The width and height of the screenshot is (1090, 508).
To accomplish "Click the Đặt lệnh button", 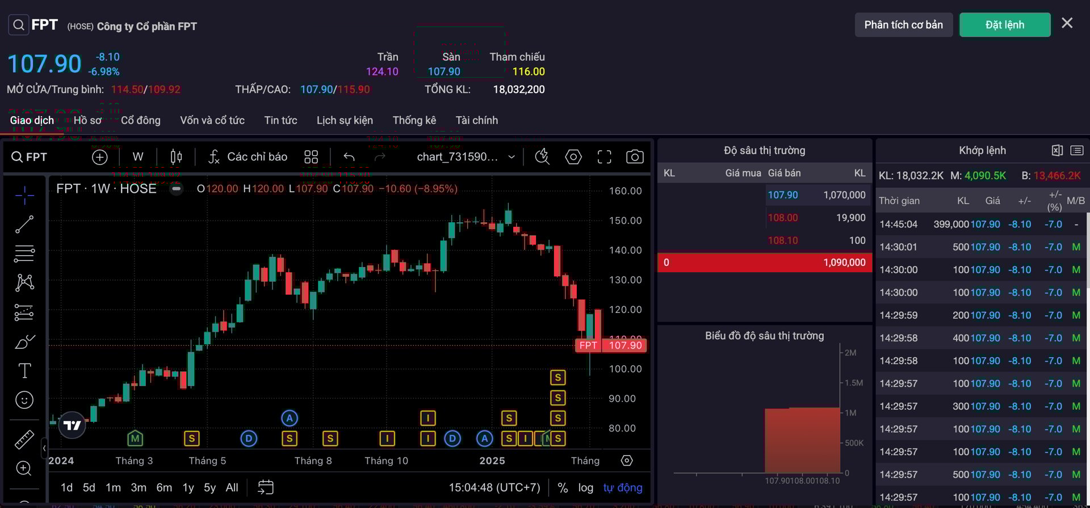I will tap(1004, 25).
